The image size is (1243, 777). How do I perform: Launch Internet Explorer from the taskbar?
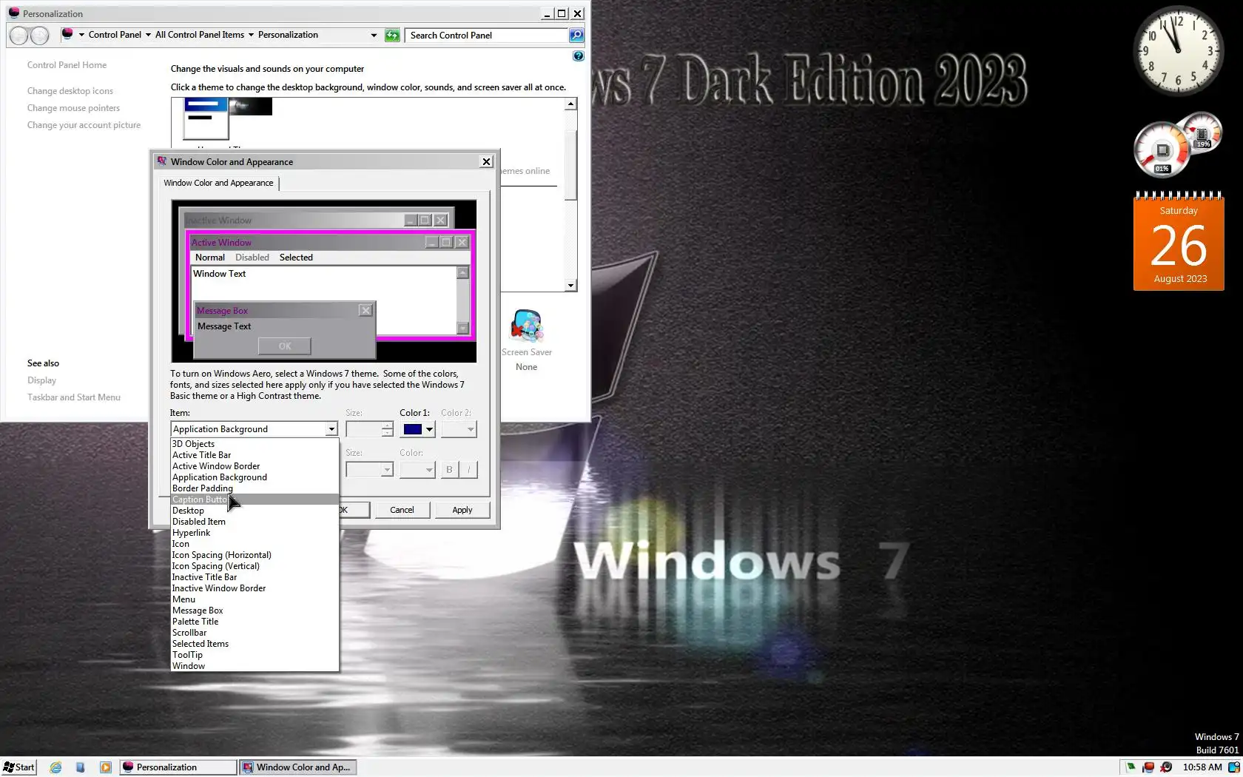(x=55, y=767)
